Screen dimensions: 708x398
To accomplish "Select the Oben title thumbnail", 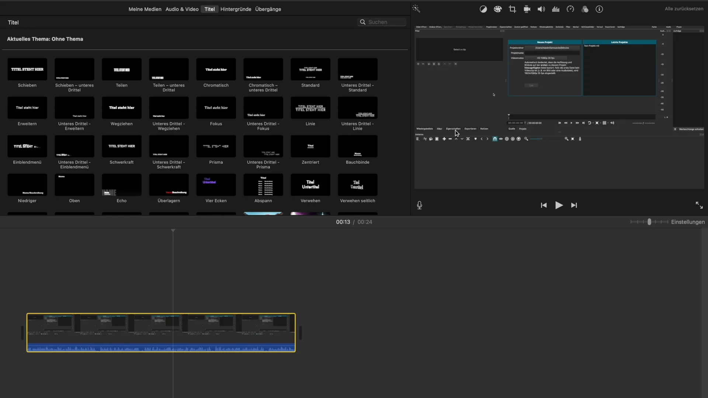I will pos(74,185).
